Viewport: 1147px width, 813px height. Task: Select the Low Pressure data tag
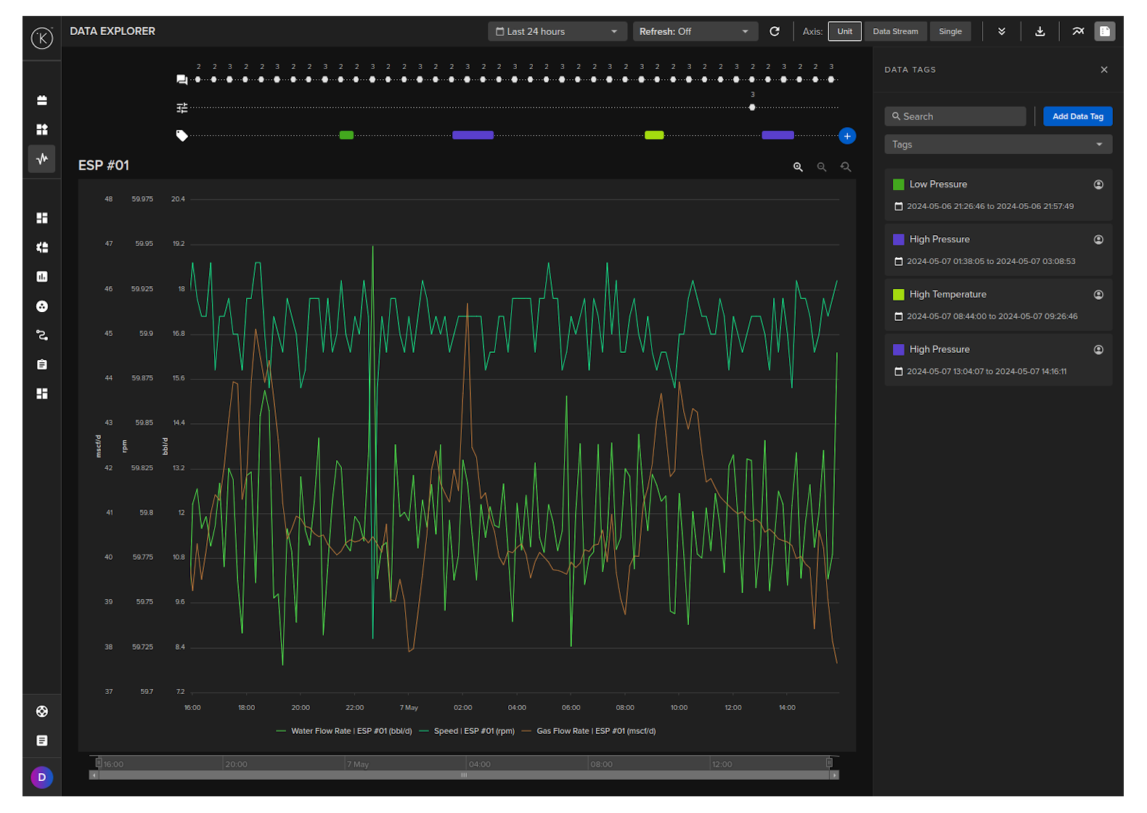[x=938, y=184]
